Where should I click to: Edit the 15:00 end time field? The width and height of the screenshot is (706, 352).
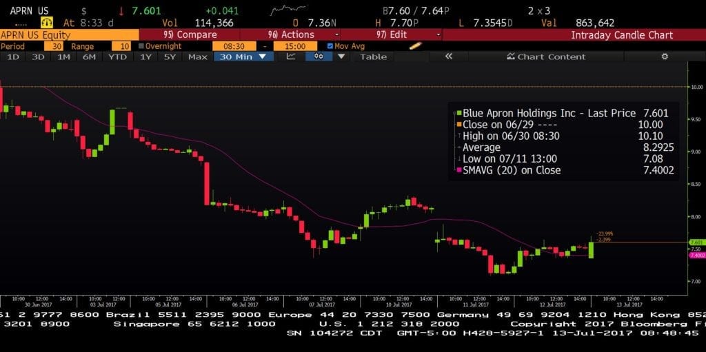pyautogui.click(x=295, y=46)
